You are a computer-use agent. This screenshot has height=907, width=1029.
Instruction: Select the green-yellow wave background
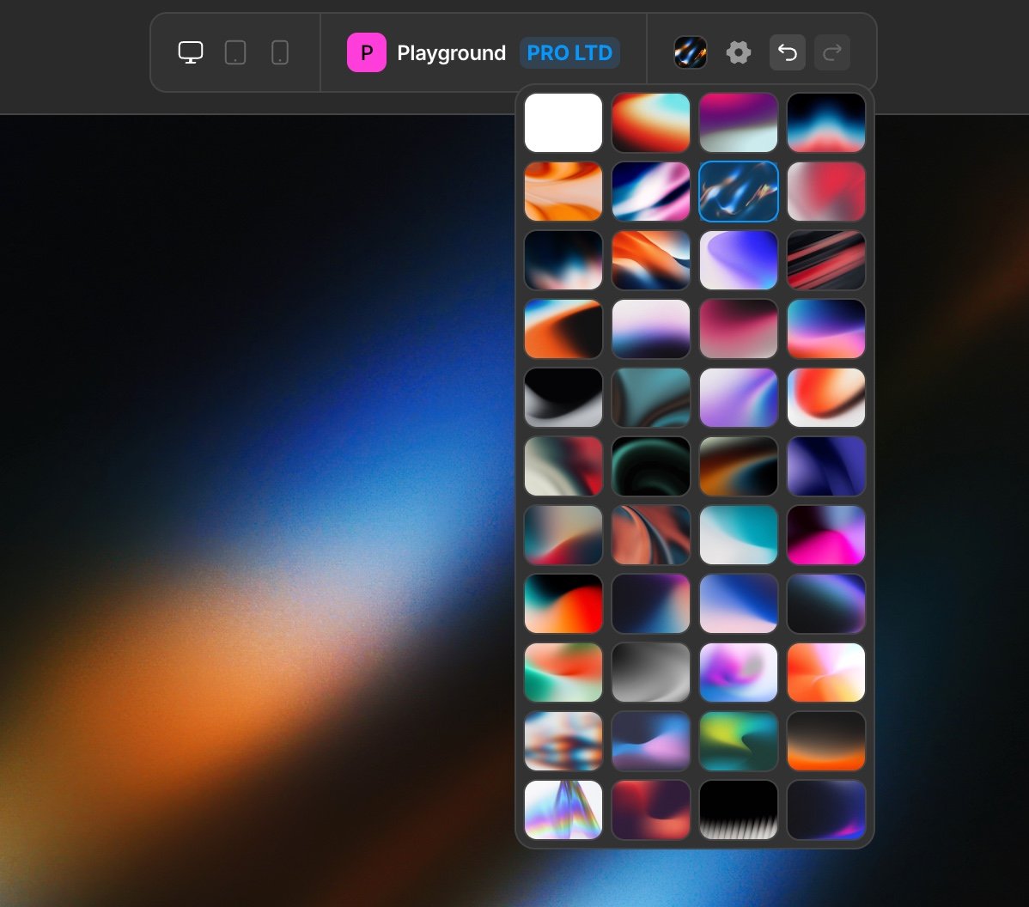739,741
